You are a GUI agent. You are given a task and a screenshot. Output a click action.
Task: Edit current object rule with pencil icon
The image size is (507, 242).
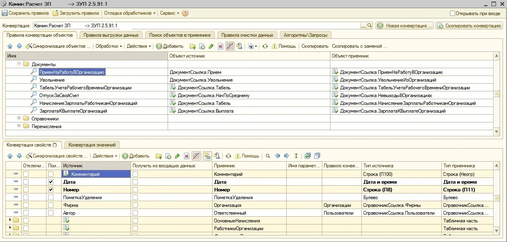pyautogui.click(x=211, y=46)
